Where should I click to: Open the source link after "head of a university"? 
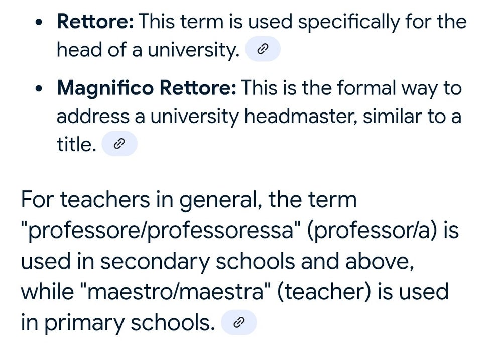263,49
